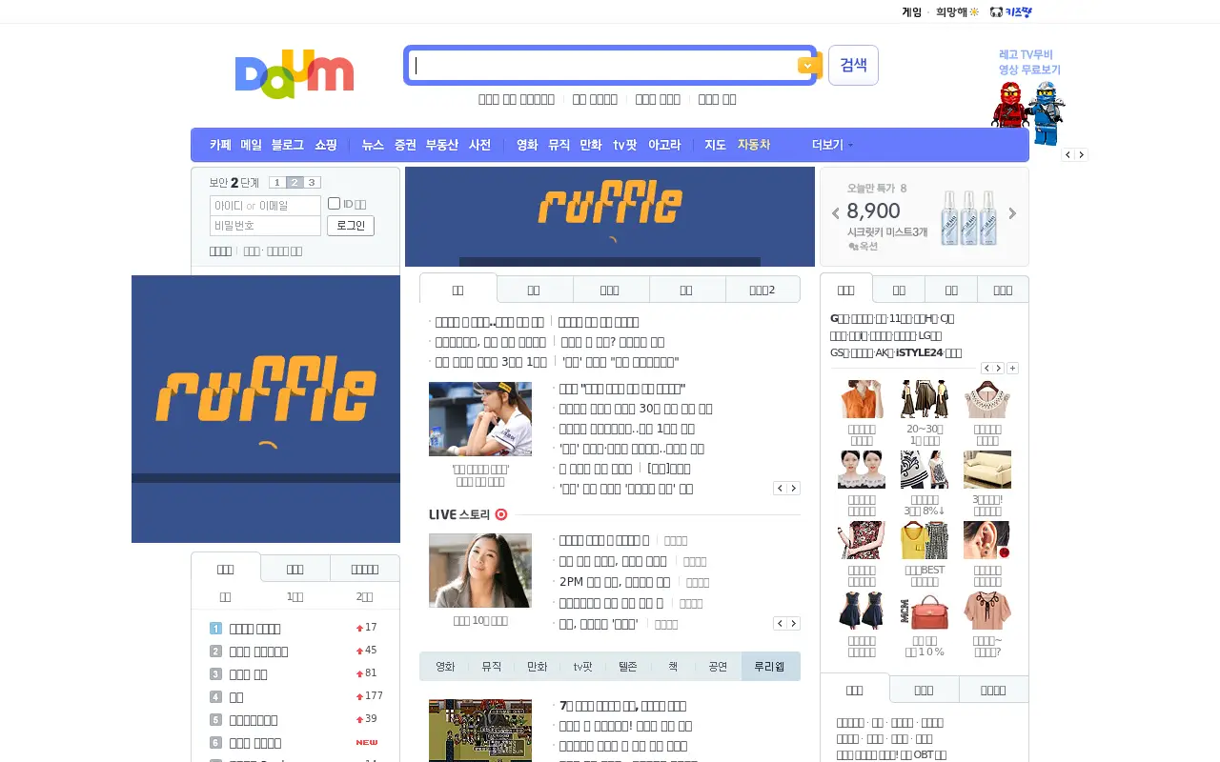Screen dimensions: 1220x762
Task: Go to 뉴스 in navigation bar
Action: pyautogui.click(x=373, y=145)
